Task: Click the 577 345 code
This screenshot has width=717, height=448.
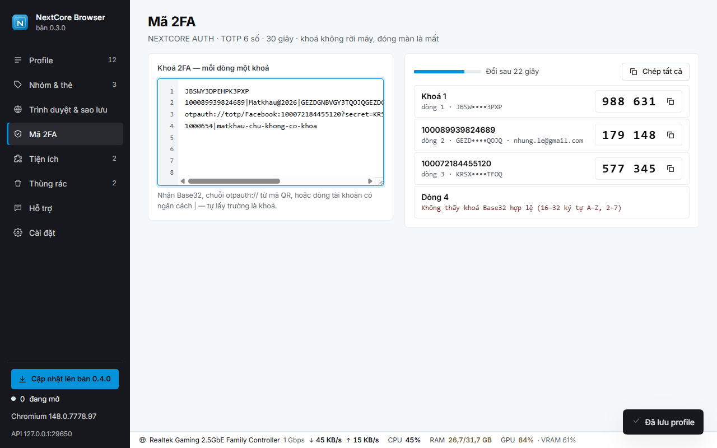Action: [628, 169]
